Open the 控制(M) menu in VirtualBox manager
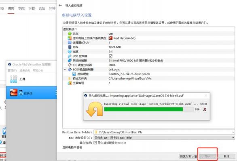 [x=25, y=70]
